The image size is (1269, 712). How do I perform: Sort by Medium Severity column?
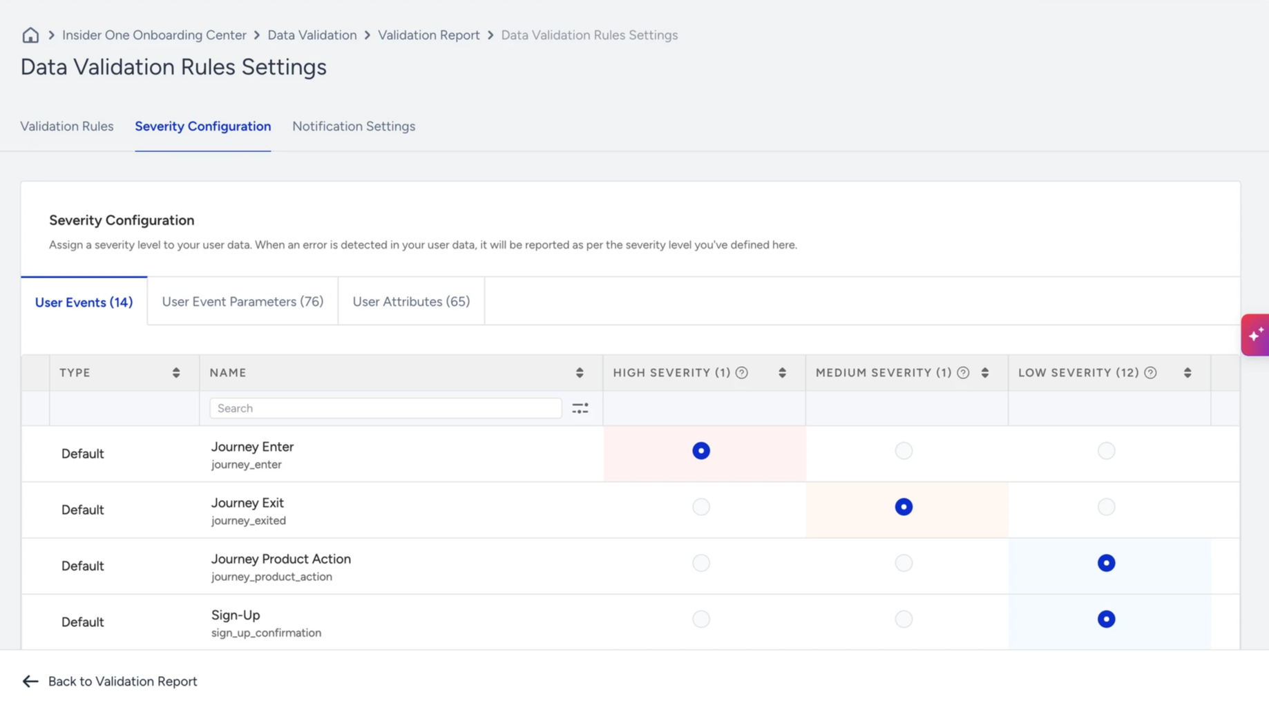pos(985,373)
